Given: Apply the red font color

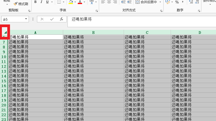Looking at the screenshot, I should coord(80,2).
